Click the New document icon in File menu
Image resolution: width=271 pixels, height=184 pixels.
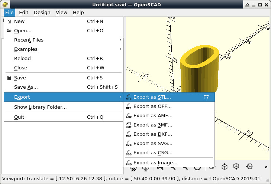click(x=9, y=22)
